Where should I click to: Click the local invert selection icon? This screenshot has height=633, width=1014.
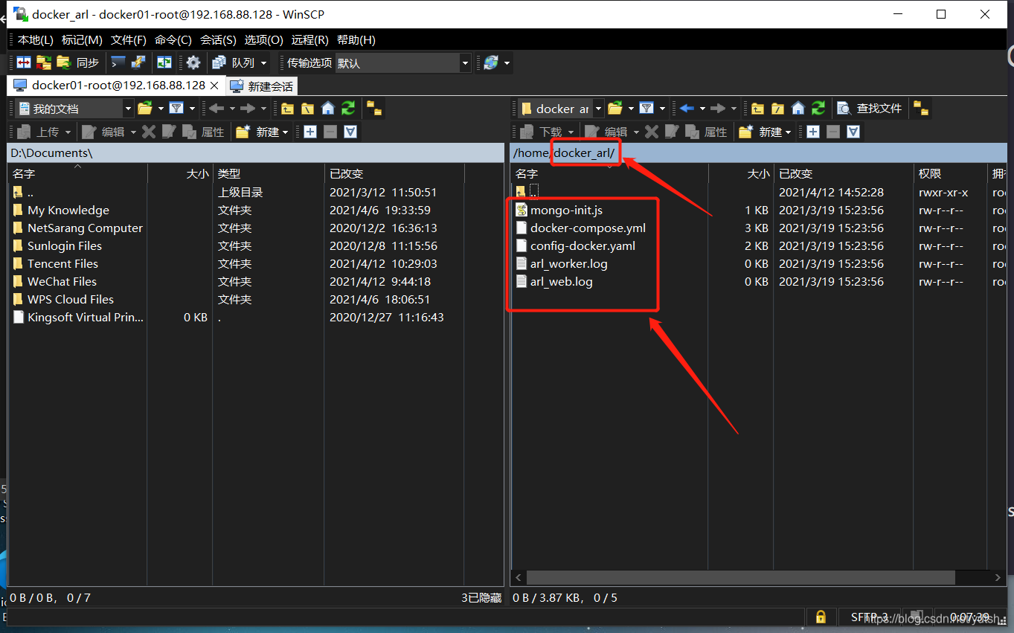[350, 132]
